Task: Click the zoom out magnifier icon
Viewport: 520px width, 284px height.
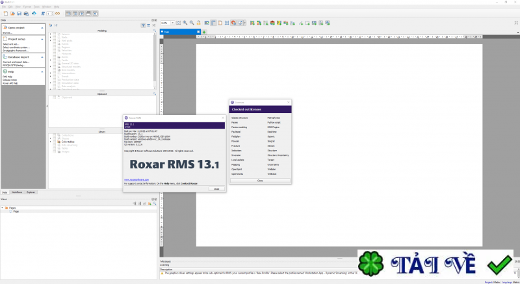Action: click(192, 23)
